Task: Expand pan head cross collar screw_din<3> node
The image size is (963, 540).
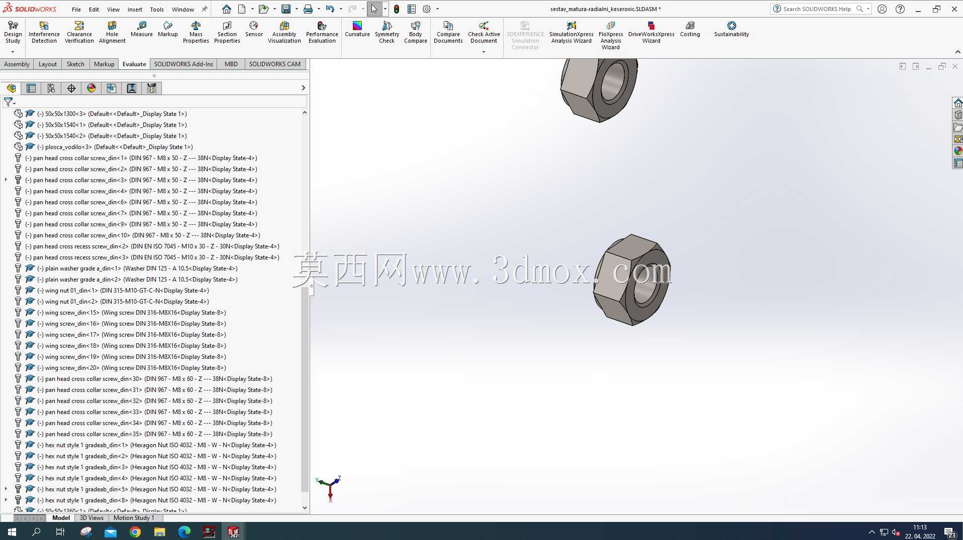Action: click(x=6, y=180)
